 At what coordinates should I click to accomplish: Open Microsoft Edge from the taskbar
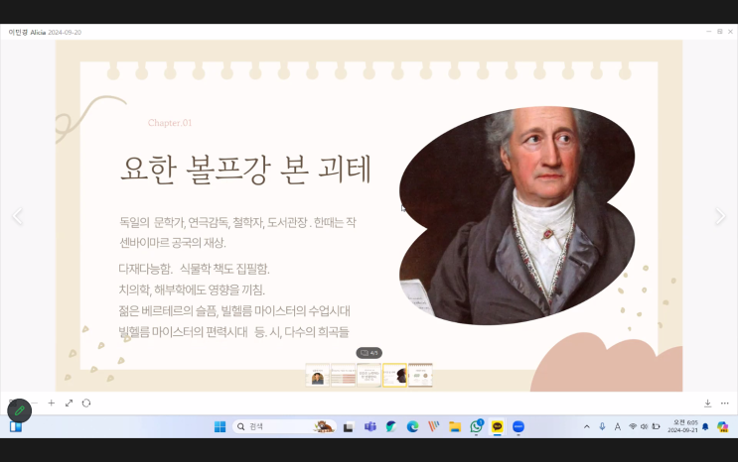(413, 426)
